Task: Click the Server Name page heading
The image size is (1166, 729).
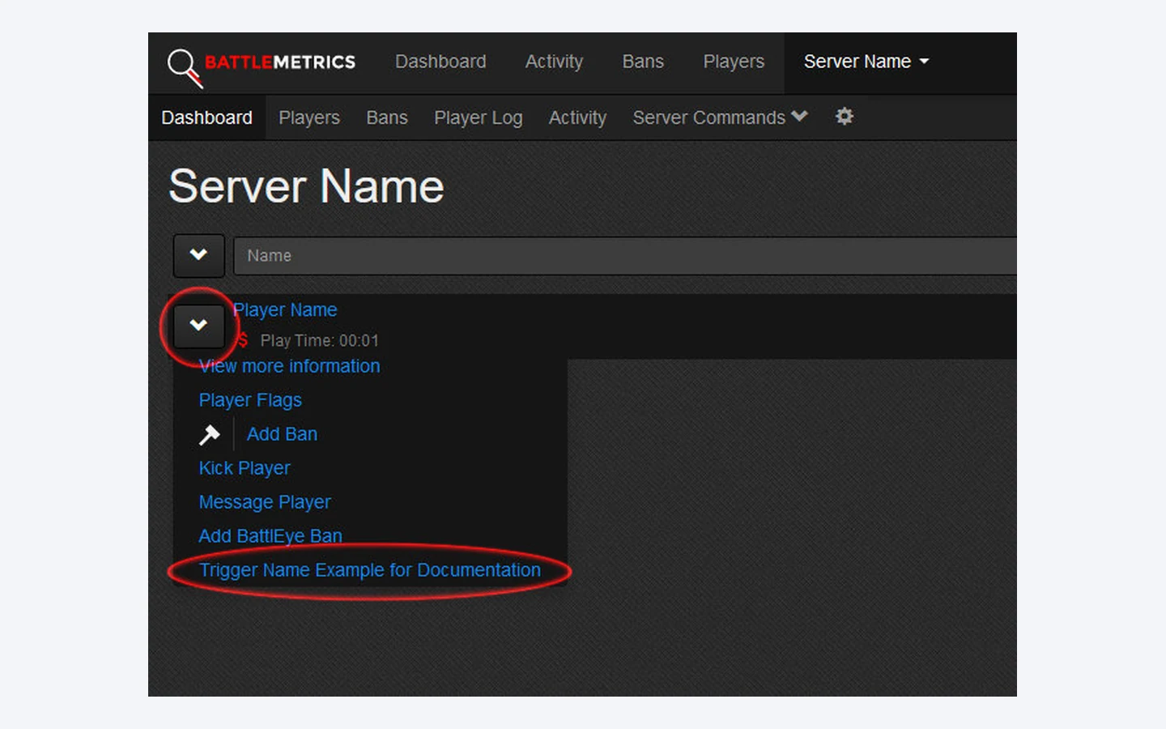Action: (306, 186)
